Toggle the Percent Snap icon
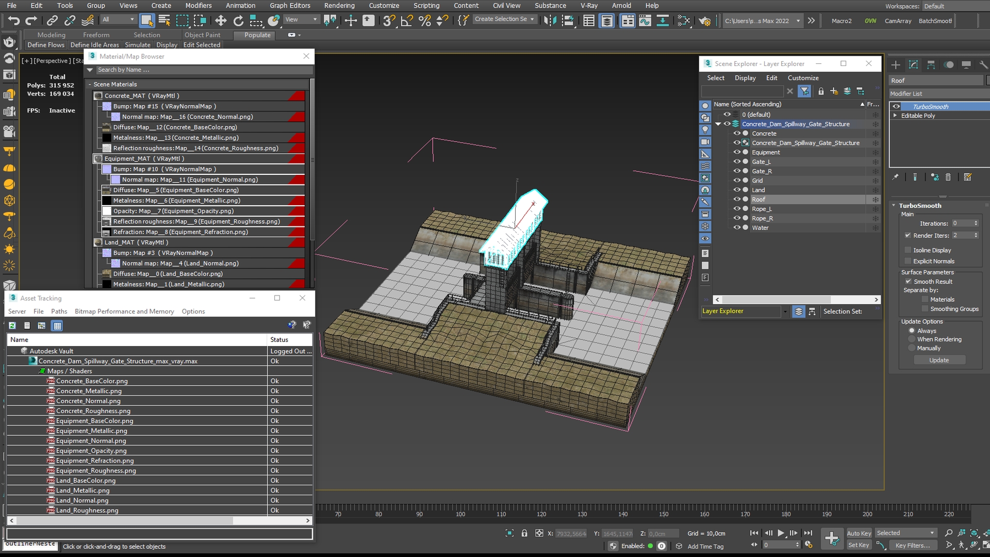The height and width of the screenshot is (557, 990). click(x=425, y=21)
